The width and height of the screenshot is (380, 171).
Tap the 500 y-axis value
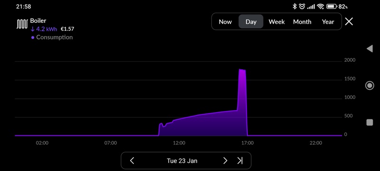point(348,116)
